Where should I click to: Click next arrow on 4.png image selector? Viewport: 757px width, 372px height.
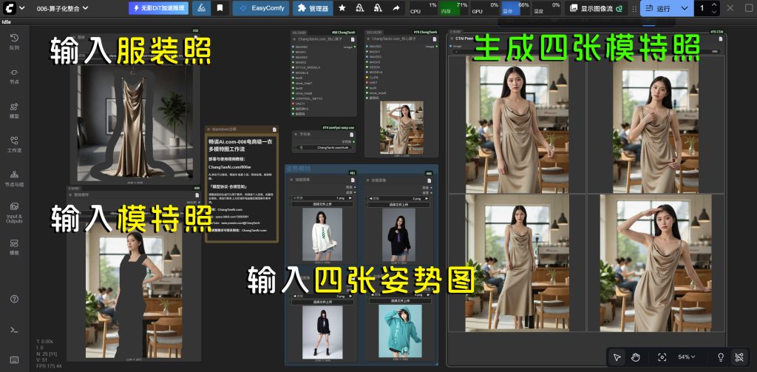(427, 294)
